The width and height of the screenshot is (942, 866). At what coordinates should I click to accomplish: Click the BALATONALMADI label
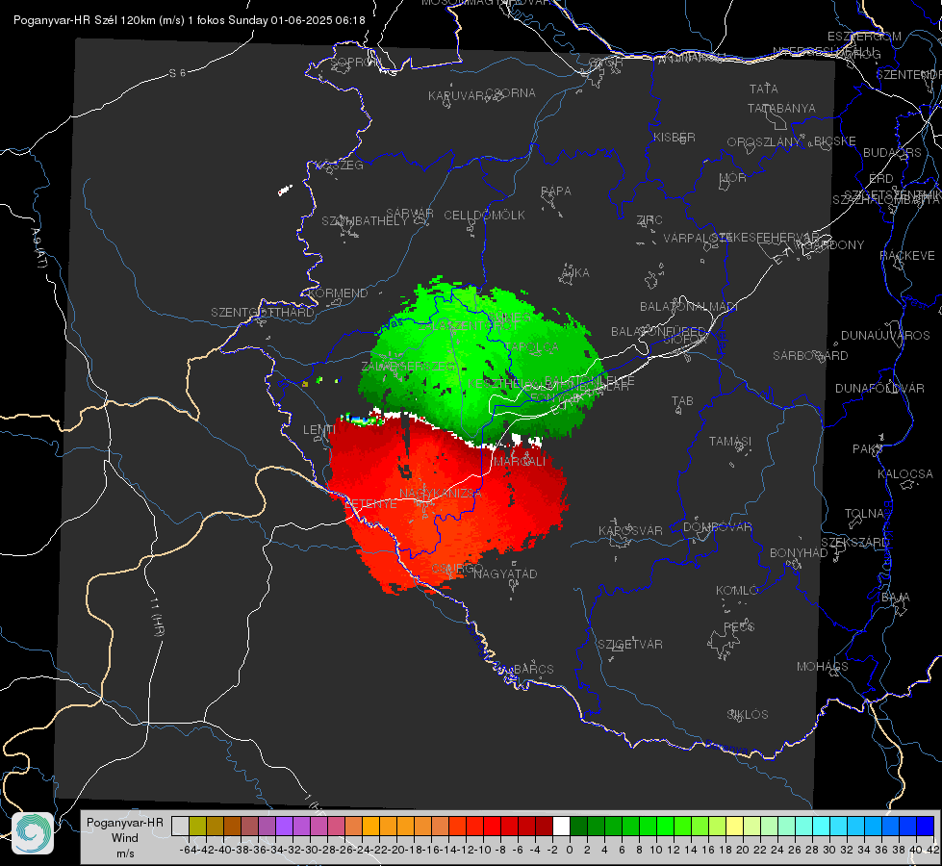tap(689, 307)
